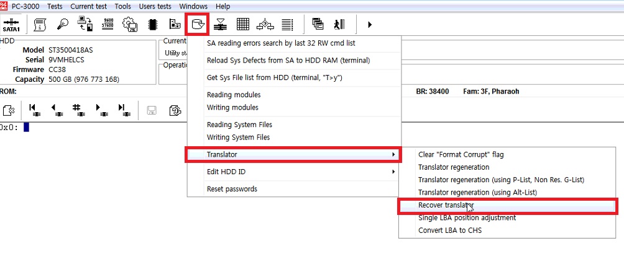Choose plain Translator regeneration entry
This screenshot has height=254, width=624.
[x=507, y=167]
